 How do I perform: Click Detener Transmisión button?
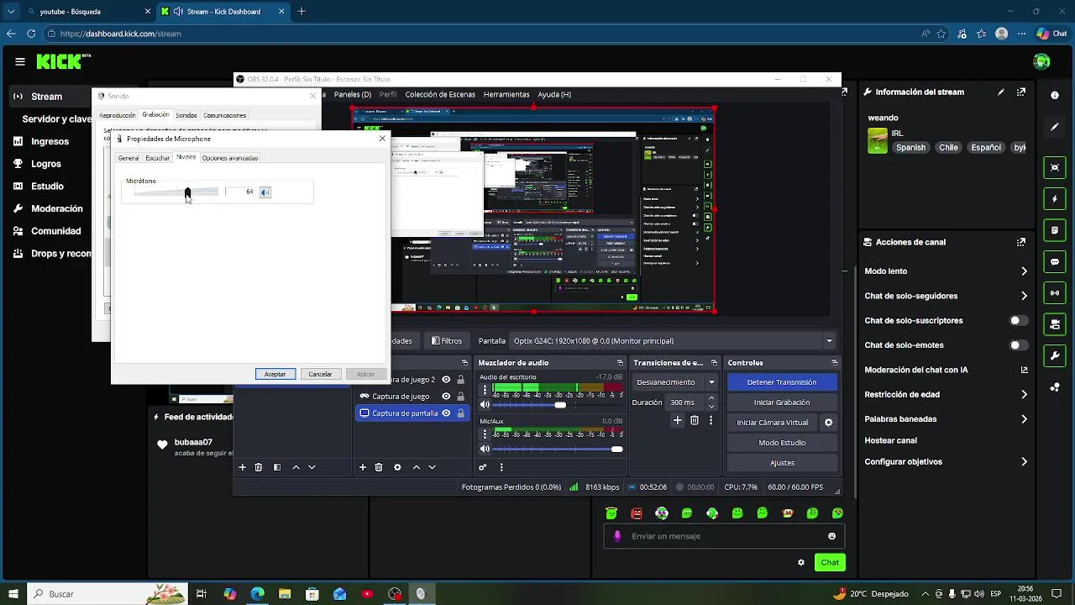click(781, 382)
